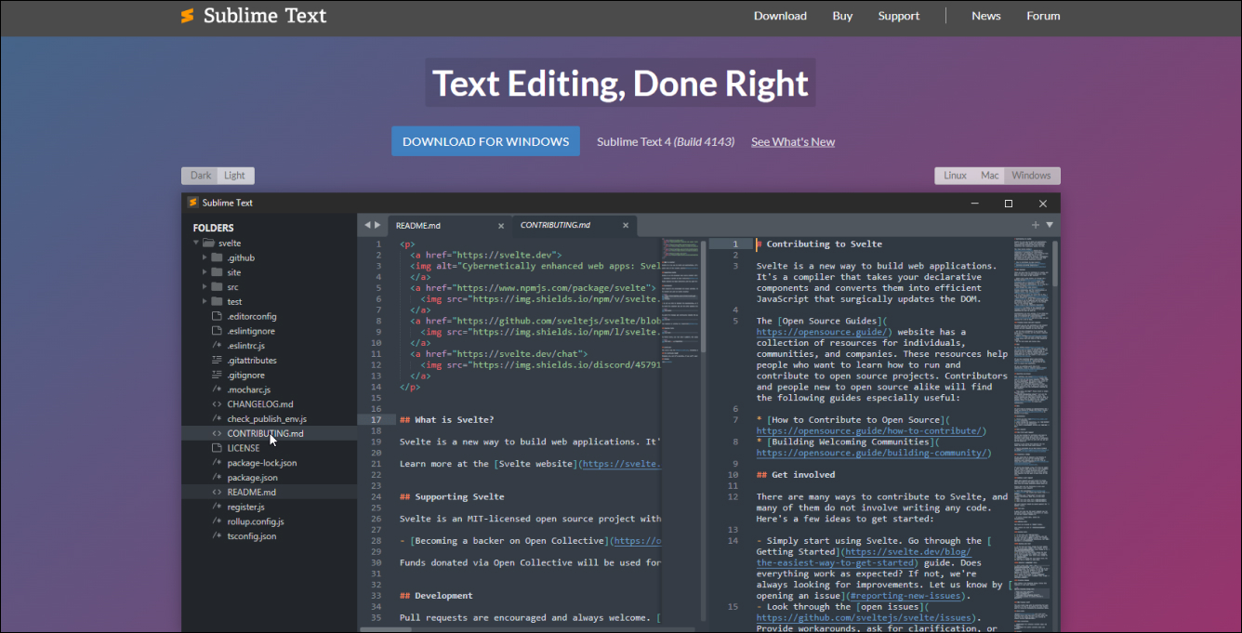
Task: Click the lines icon next to .gitattributes
Action: coord(217,361)
